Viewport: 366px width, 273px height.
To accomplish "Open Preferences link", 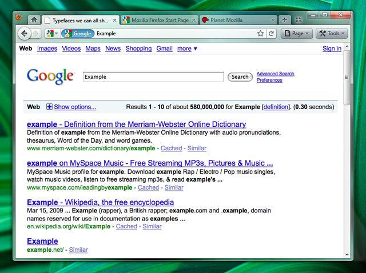I will click(x=269, y=80).
